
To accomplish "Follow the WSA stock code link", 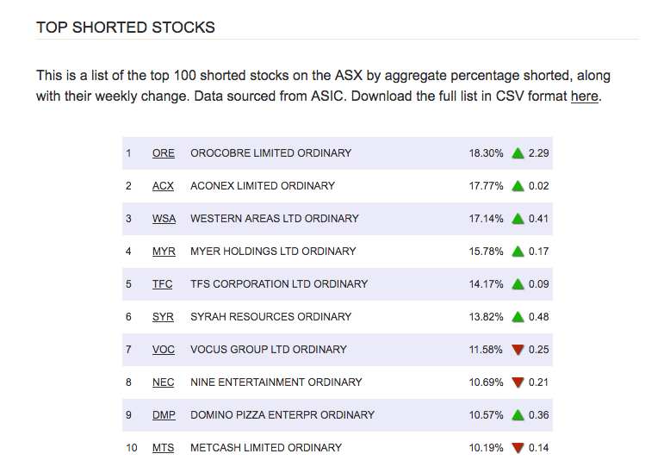I will coord(164,219).
